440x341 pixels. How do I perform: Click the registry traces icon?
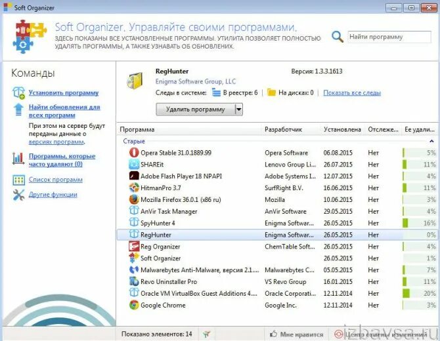tap(216, 92)
